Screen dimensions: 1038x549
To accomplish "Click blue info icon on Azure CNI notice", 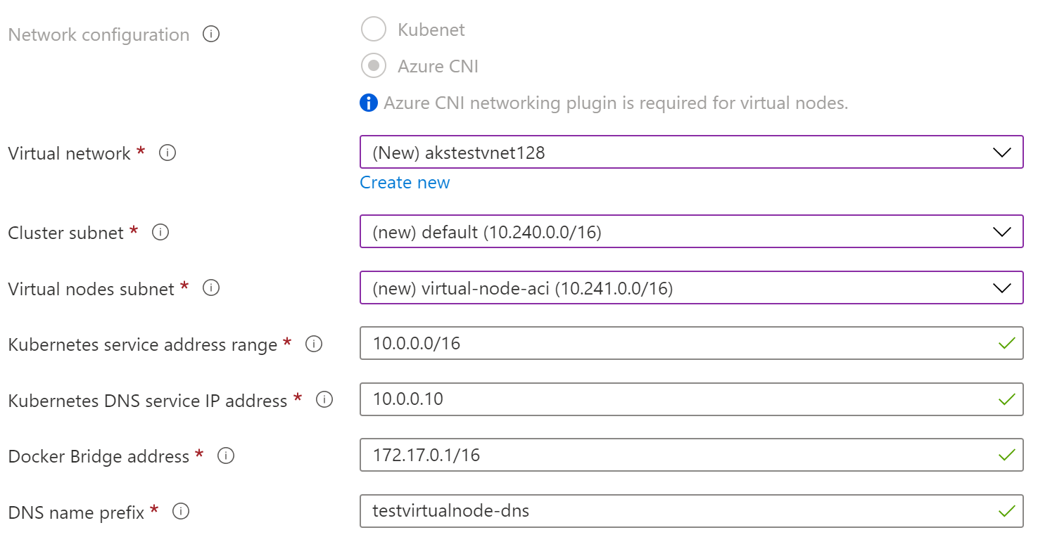I will [x=369, y=103].
